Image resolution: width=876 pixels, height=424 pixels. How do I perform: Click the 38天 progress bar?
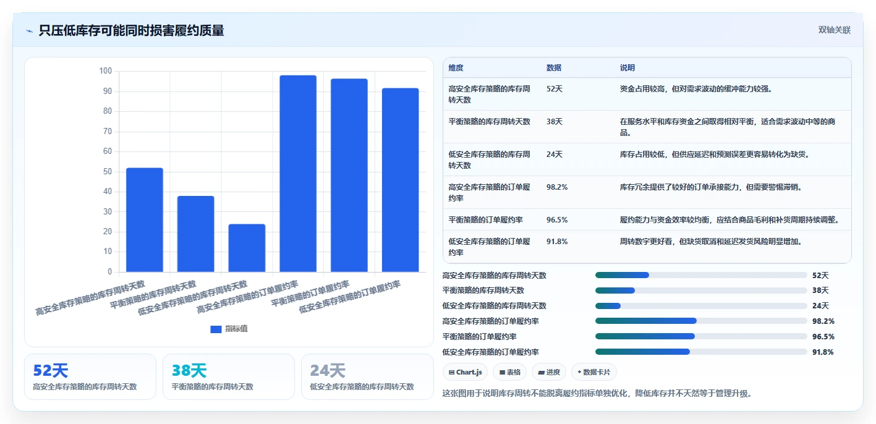pos(701,290)
